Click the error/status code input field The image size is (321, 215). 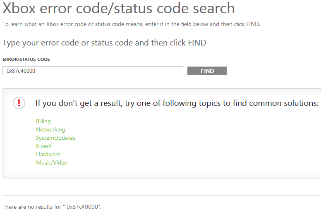point(93,71)
